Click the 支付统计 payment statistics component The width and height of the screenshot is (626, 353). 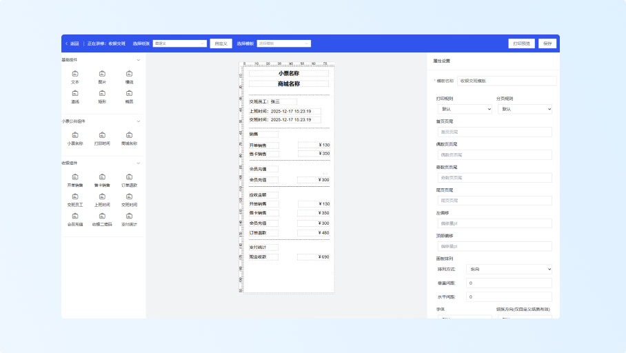[129, 216]
